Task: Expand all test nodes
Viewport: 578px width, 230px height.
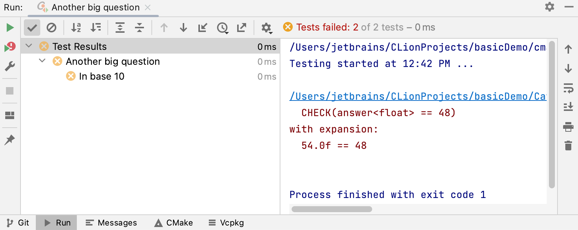Action: pyautogui.click(x=120, y=28)
